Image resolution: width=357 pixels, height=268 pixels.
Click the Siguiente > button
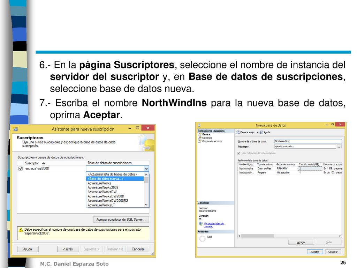pyautogui.click(x=91, y=249)
